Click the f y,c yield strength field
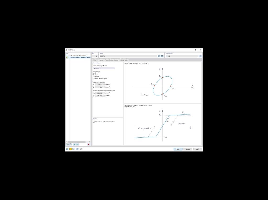This screenshot has height=200, width=268. pyautogui.click(x=99, y=93)
